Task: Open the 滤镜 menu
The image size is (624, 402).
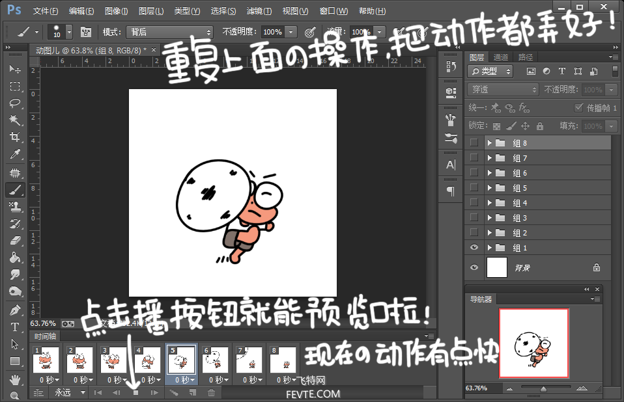Action: [259, 11]
